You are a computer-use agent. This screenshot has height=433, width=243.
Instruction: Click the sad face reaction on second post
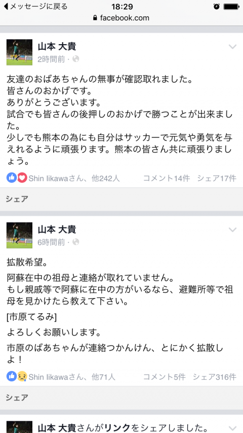(x=22, y=376)
